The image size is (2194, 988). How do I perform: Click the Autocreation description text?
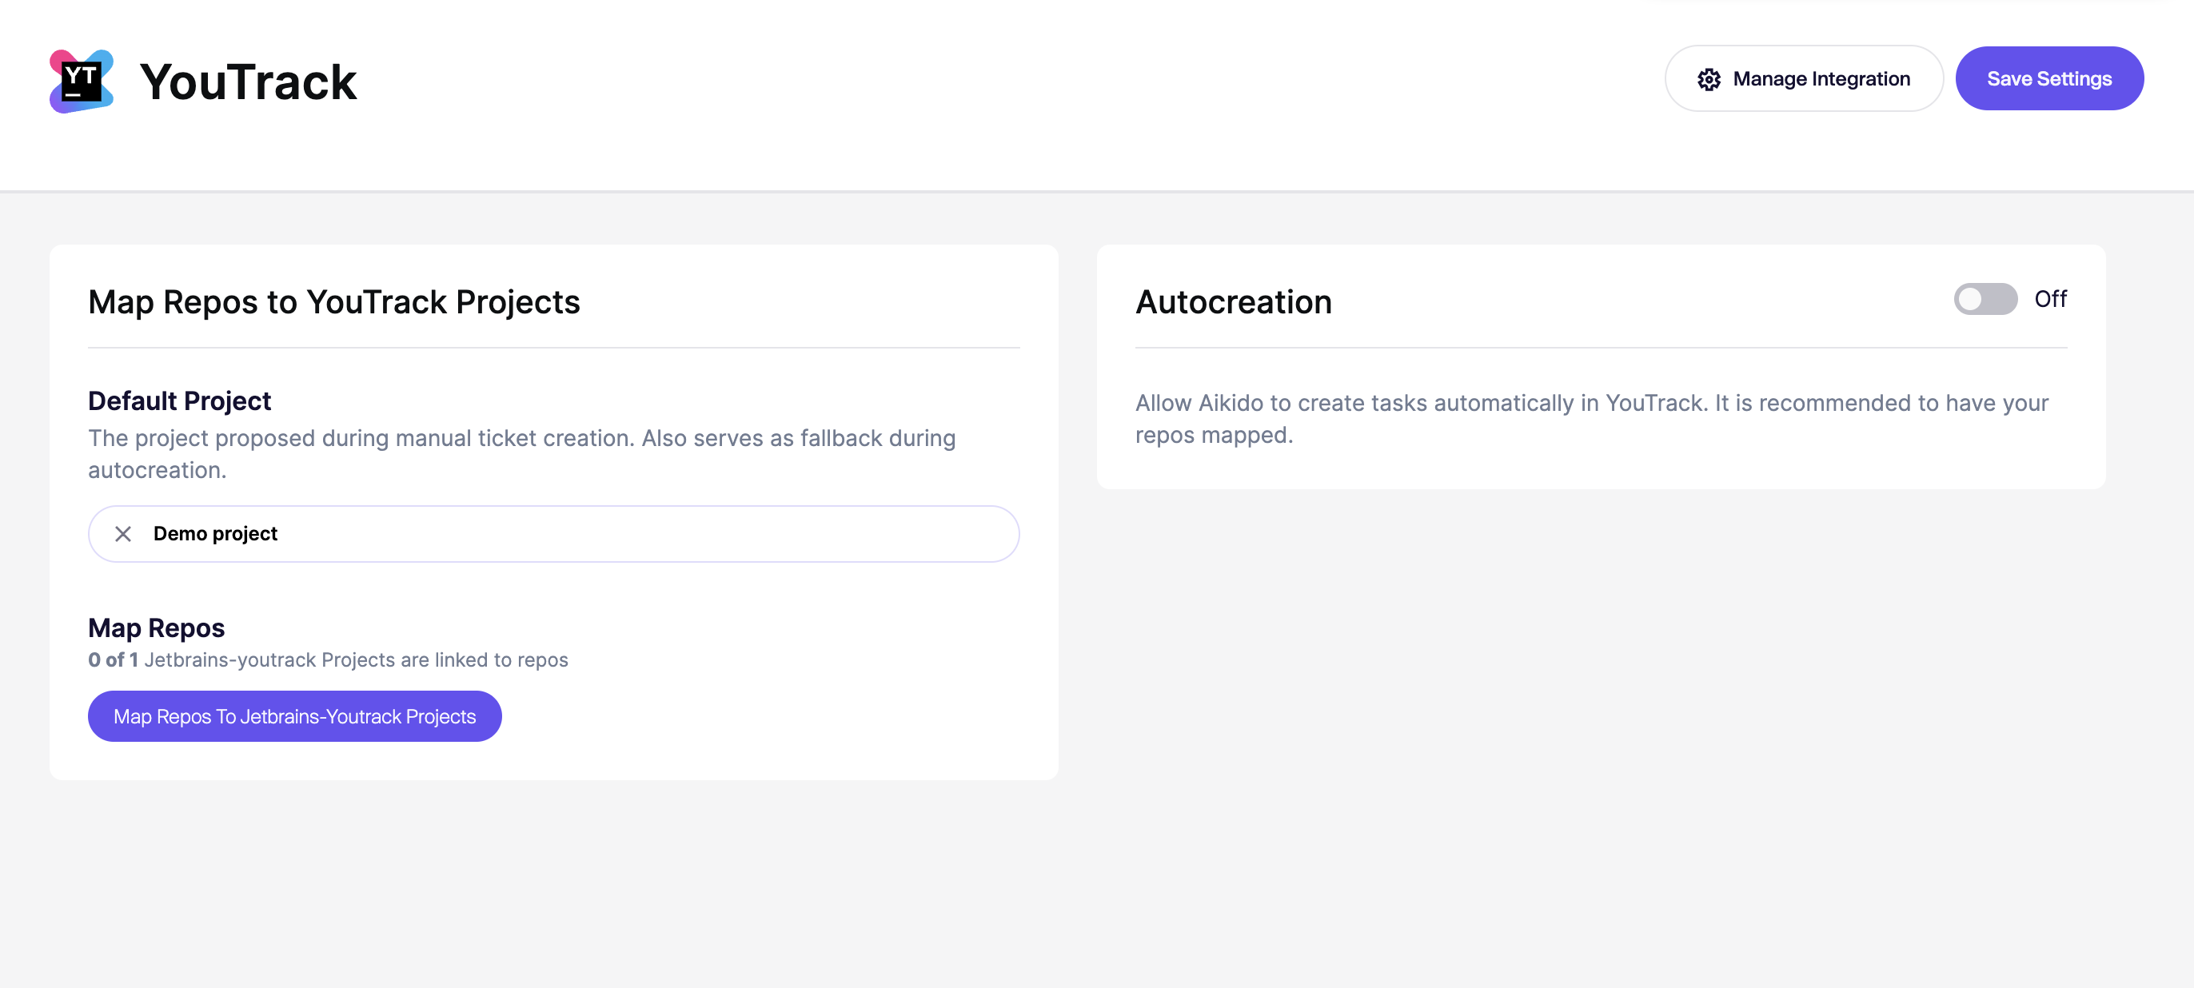pos(1591,419)
